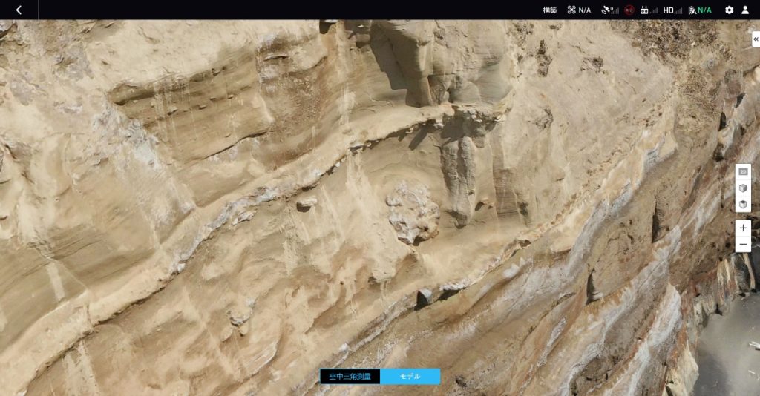Select the モデル tab

(x=410, y=376)
